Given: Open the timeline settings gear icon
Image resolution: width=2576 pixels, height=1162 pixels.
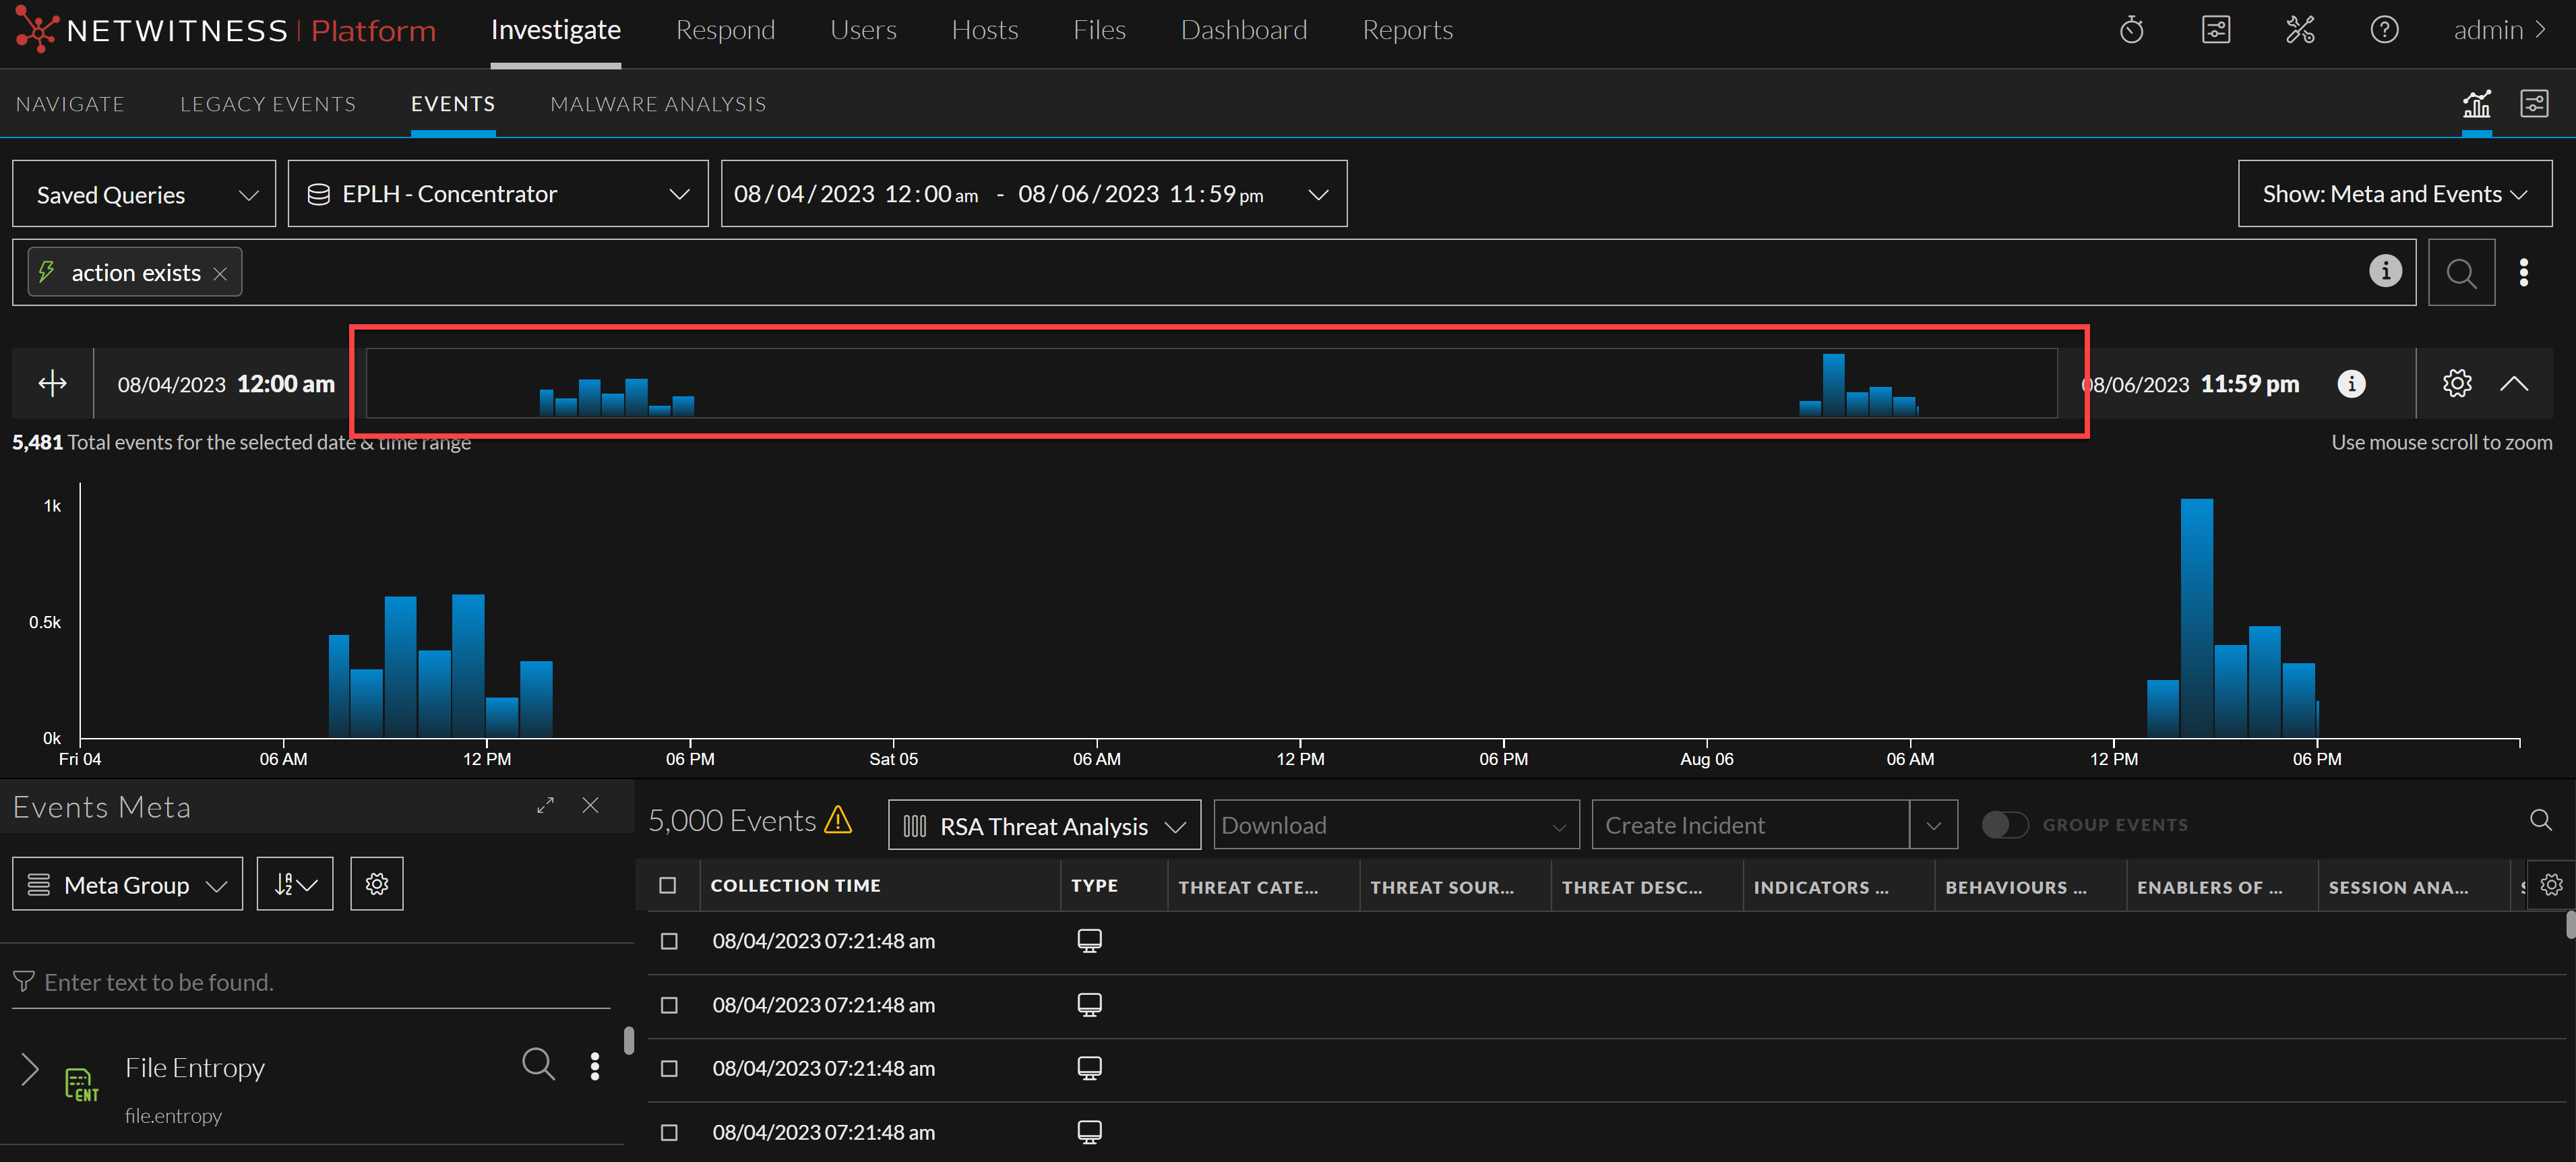Looking at the screenshot, I should point(2456,383).
